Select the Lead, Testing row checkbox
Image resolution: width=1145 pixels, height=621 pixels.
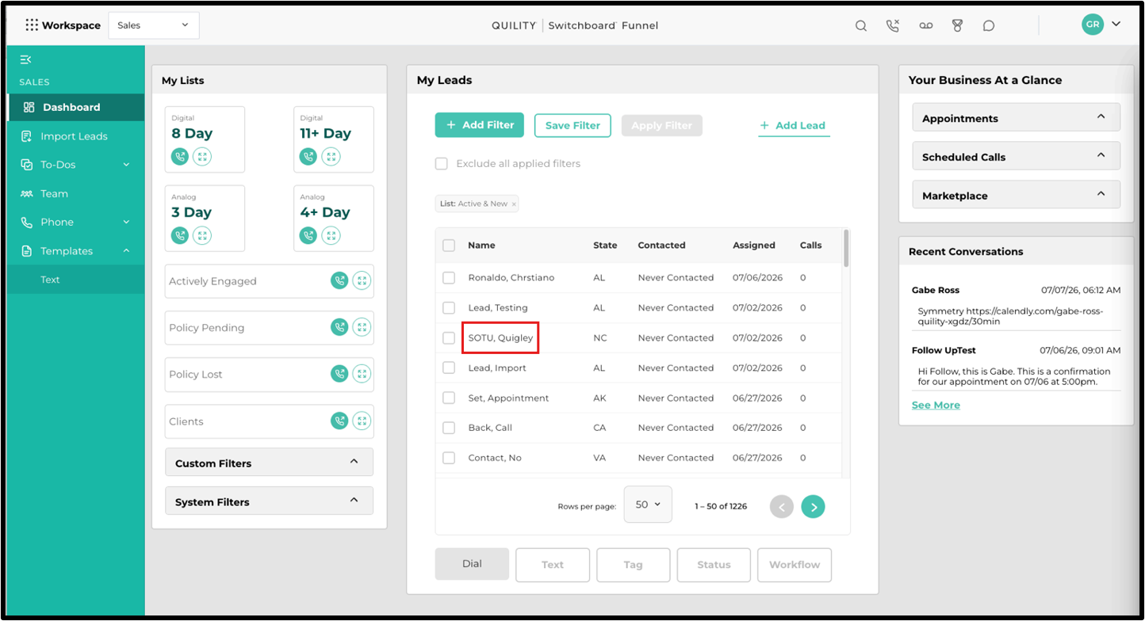coord(449,308)
